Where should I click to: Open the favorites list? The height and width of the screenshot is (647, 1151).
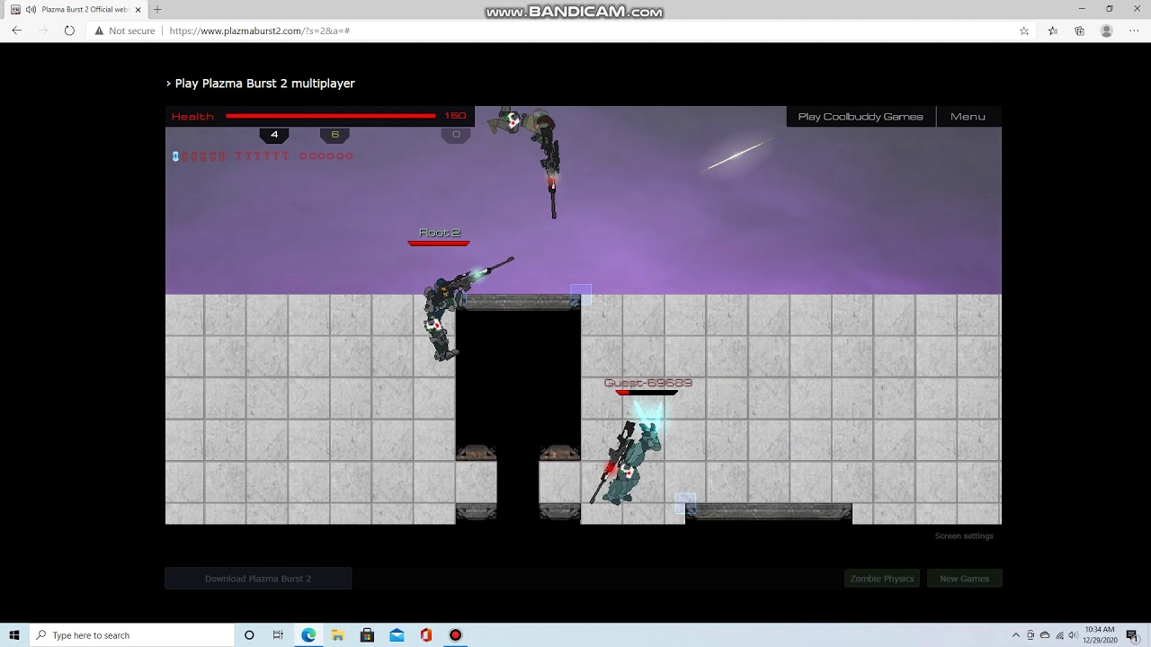tap(1053, 31)
